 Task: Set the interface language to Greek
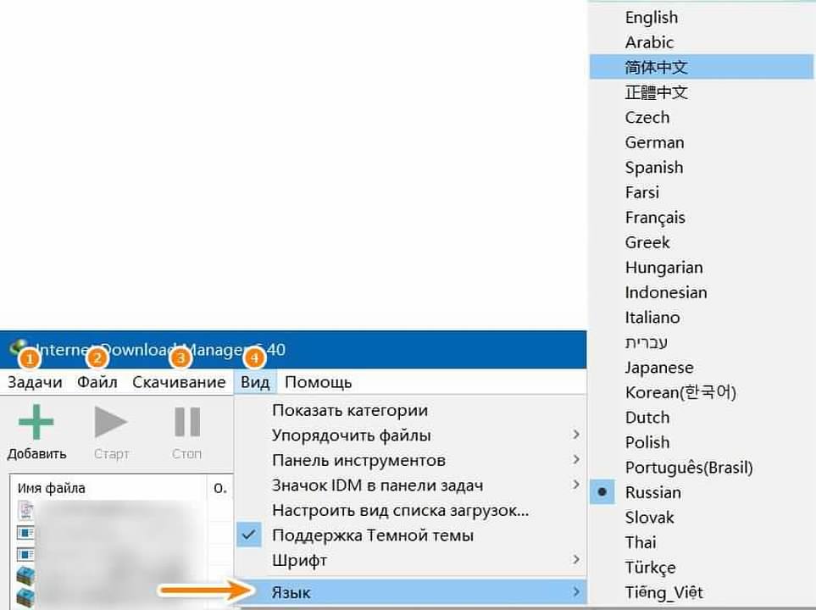(702, 242)
